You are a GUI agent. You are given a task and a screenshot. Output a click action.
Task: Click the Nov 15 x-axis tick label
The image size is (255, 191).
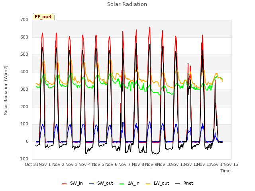point(231,164)
